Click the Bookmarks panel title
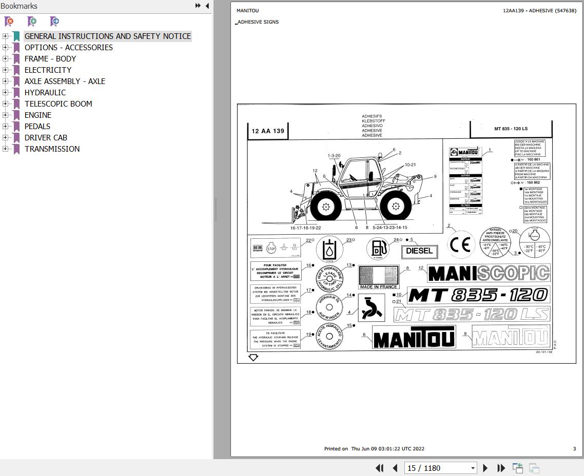 (19, 6)
